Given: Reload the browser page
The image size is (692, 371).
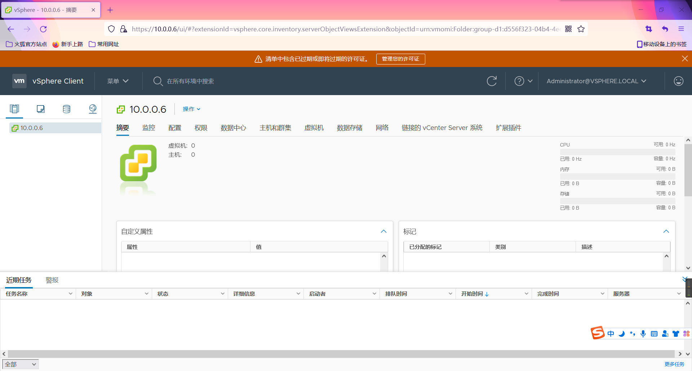Looking at the screenshot, I should [x=43, y=29].
